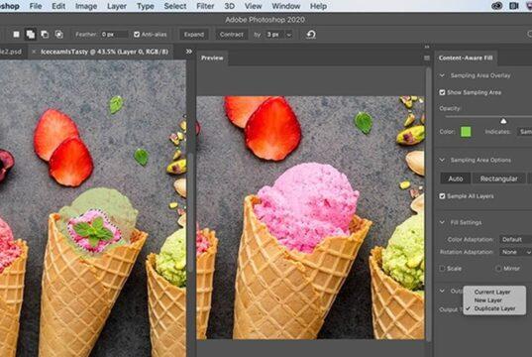Screen dimensions: 532x357
Task: Click the Rectangular sampling area button
Action: coord(498,178)
